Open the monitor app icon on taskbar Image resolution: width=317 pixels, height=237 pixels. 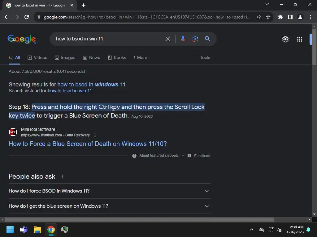click(x=65, y=230)
